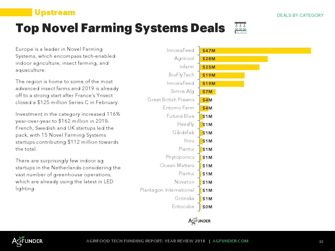Click the small AgFunder logo below the chart

199,221
